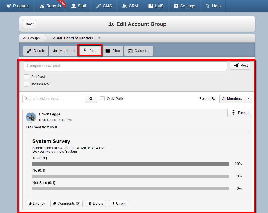Focus the Search existing posts field
The image size is (268, 213).
click(x=54, y=99)
